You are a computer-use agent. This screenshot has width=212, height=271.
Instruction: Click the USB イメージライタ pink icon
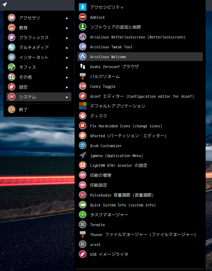[83, 254]
